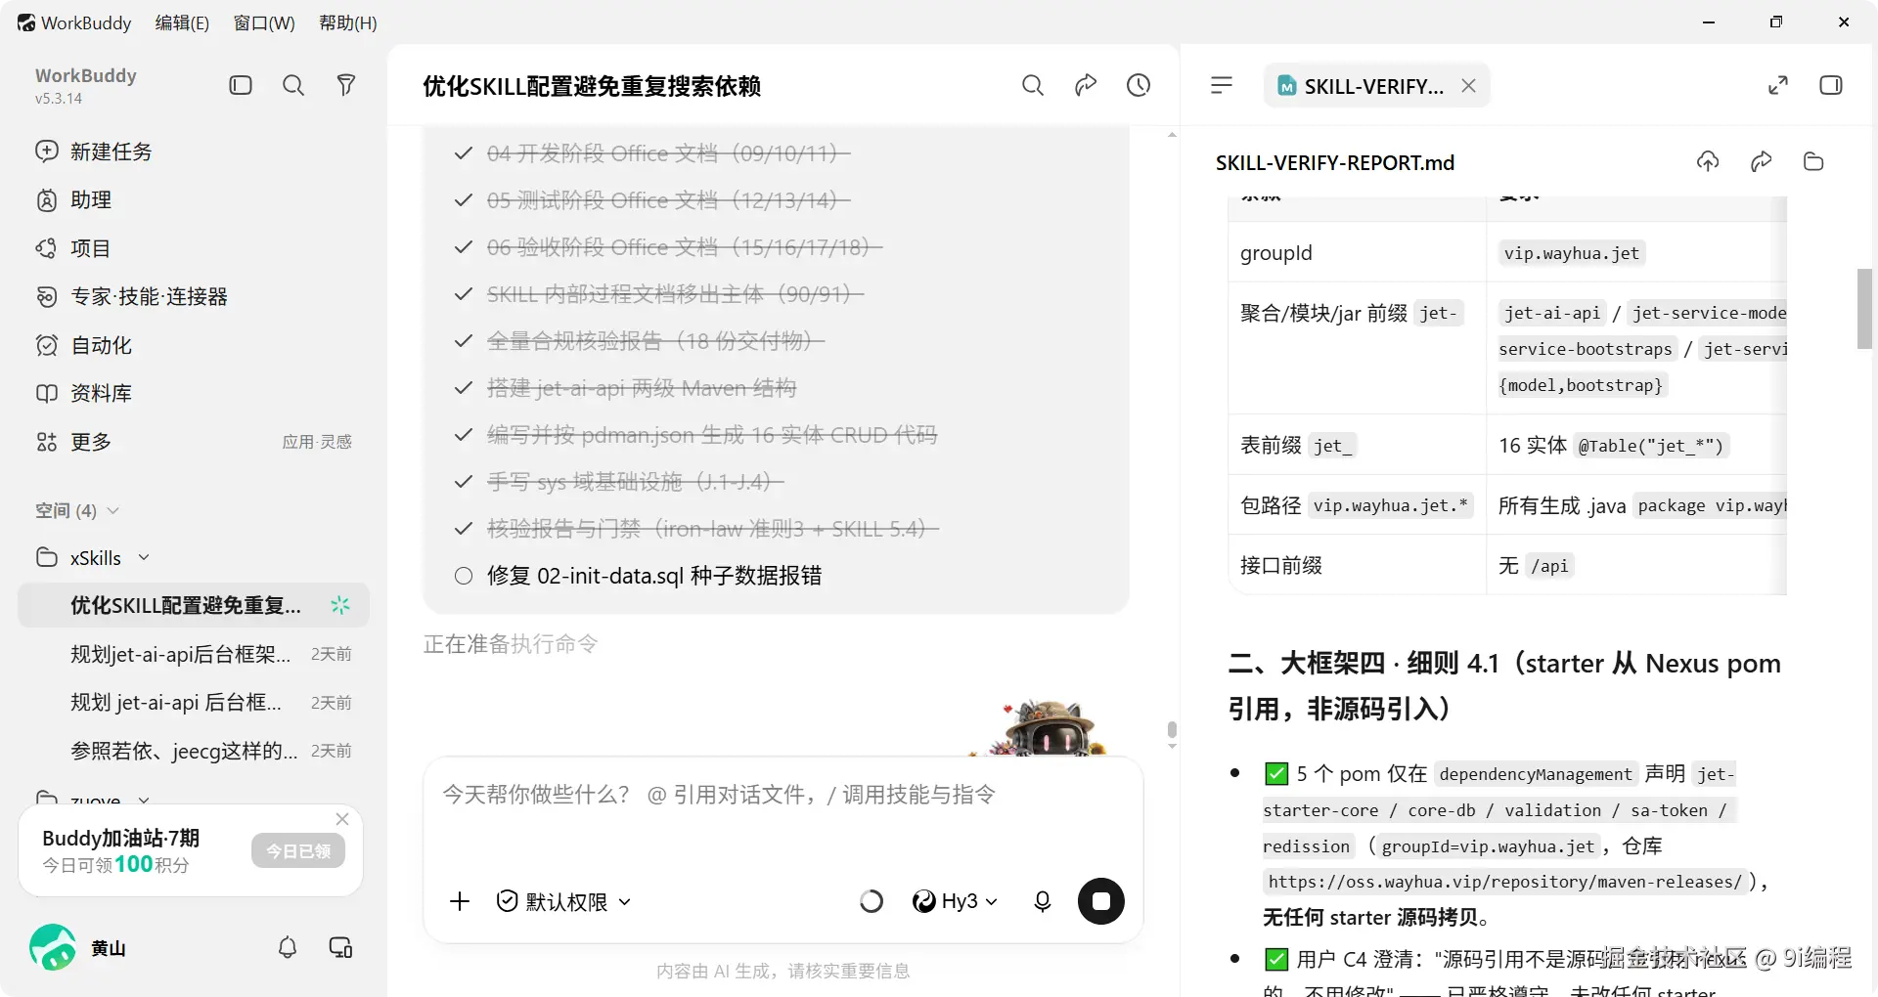Open the 规划jet-ai-api后台框架 conversation
The image size is (1878, 997).
(x=193, y=654)
